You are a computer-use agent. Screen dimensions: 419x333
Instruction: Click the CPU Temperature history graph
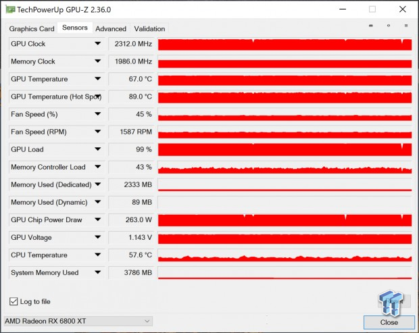tap(285, 255)
